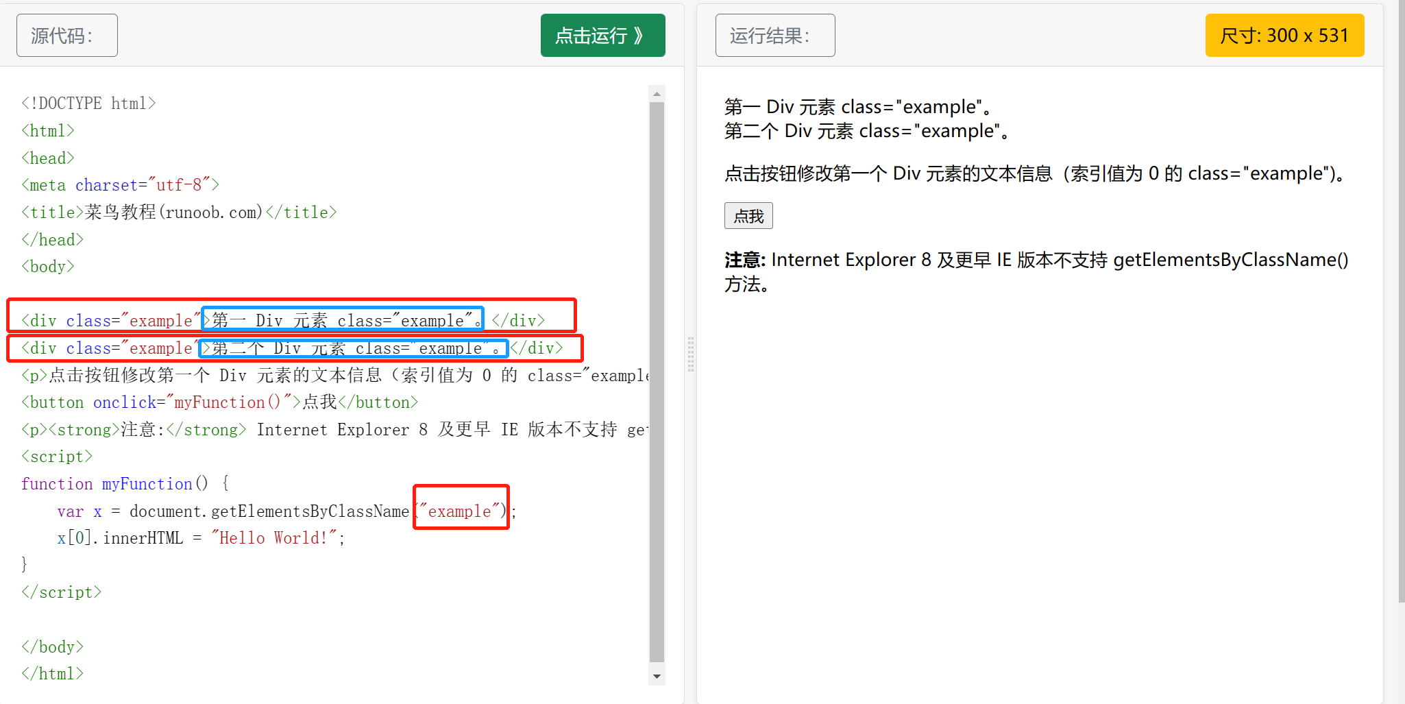Click the 注意: Internet Explorer 8 note paragraph
The height and width of the screenshot is (704, 1405).
(1036, 272)
